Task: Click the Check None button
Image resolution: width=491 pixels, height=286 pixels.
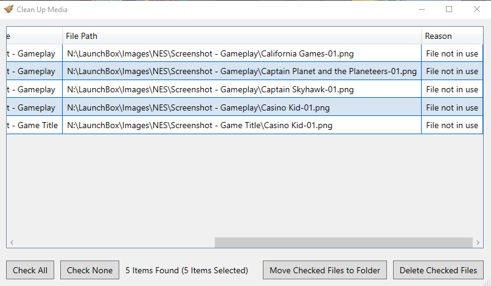Action: pos(89,270)
